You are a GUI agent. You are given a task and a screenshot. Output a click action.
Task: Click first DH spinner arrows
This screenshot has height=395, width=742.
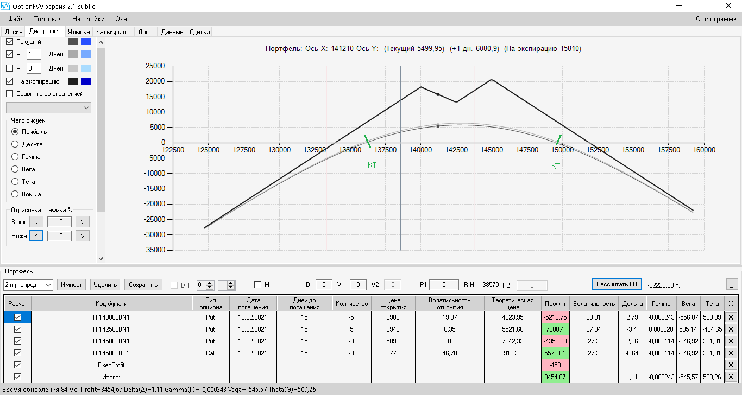pyautogui.click(x=211, y=285)
